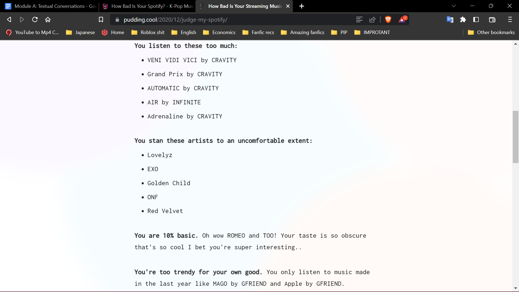The width and height of the screenshot is (519, 292).
Task: Open the Google Translate extension
Action: 450,19
